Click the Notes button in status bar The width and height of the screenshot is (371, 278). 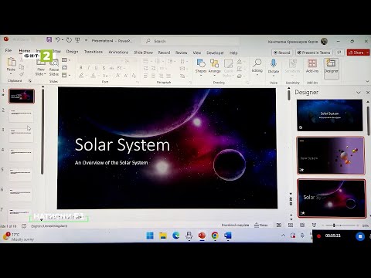pyautogui.click(x=261, y=225)
